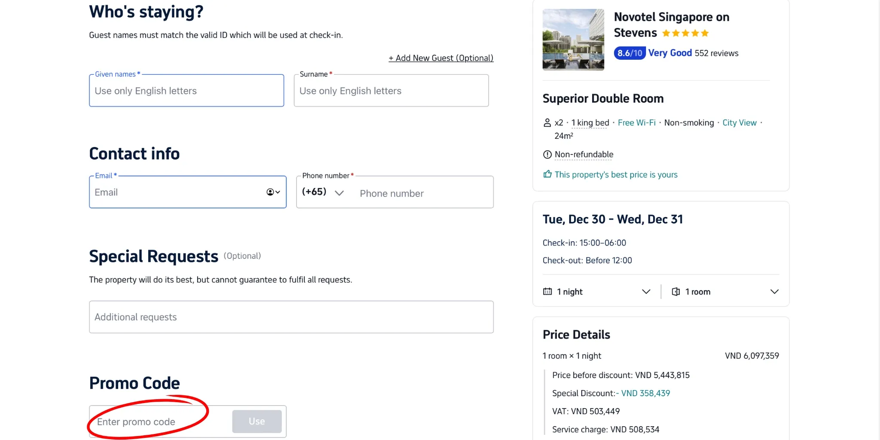Click the Additional requests text box
880x440 pixels.
(x=291, y=317)
